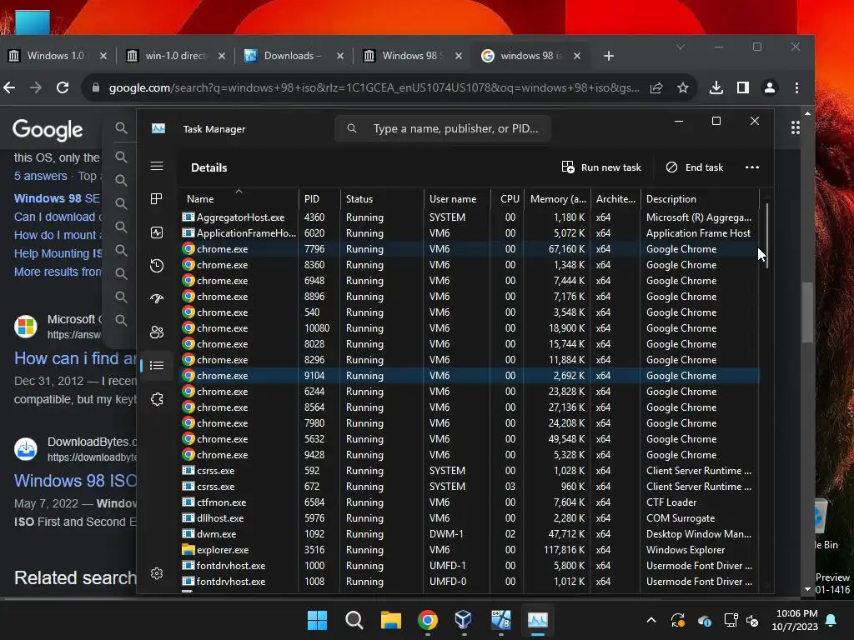Open More results from link
854x640 pixels.
point(58,272)
